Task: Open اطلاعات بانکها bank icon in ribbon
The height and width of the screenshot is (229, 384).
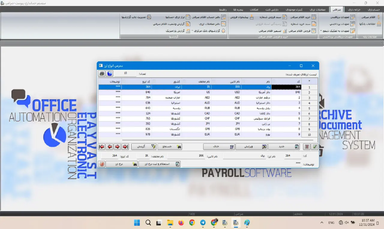Action: 378,24
